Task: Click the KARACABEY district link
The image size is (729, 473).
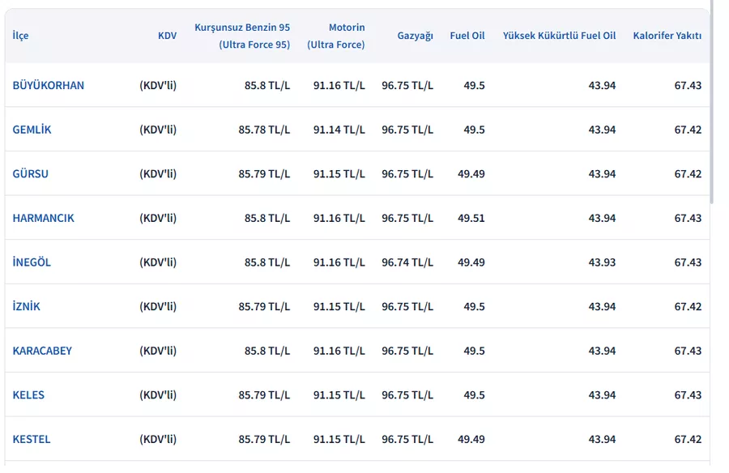Action: [42, 351]
